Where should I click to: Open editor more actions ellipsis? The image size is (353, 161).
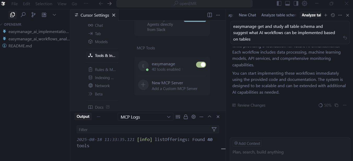coord(218,15)
